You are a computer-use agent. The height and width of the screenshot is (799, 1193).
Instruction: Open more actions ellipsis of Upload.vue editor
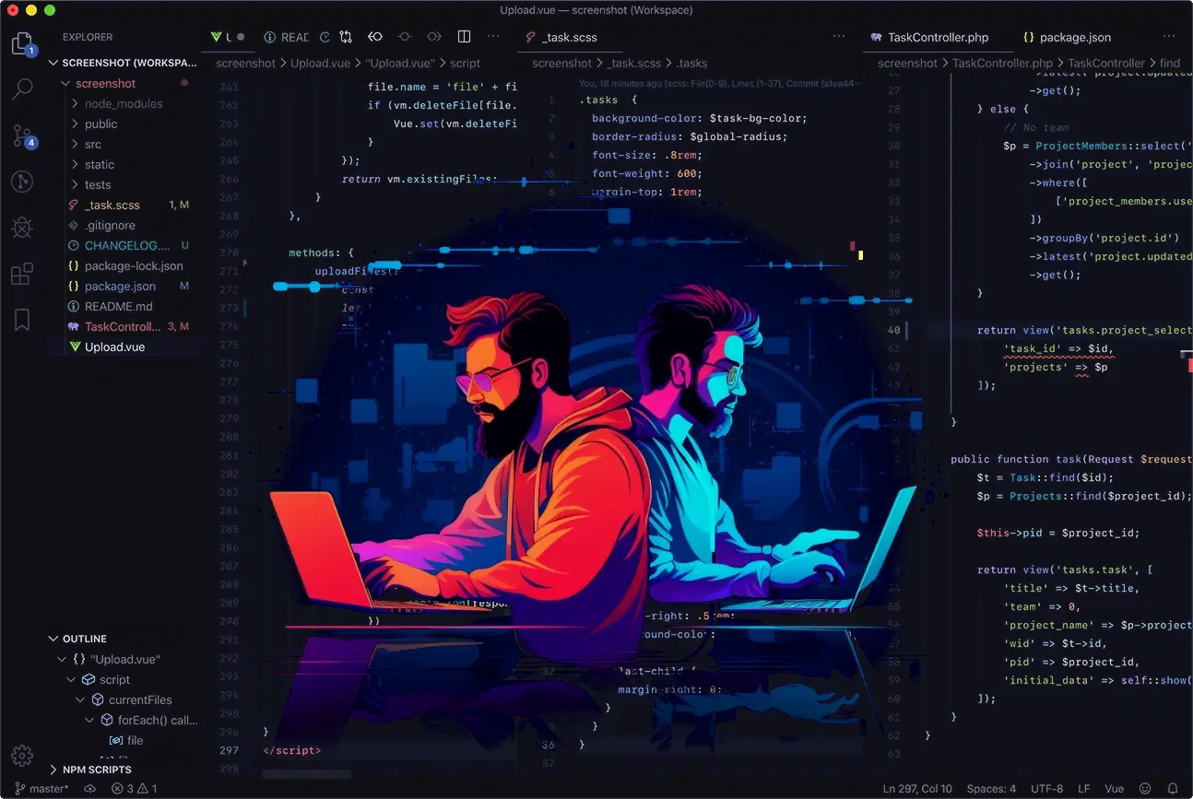493,37
